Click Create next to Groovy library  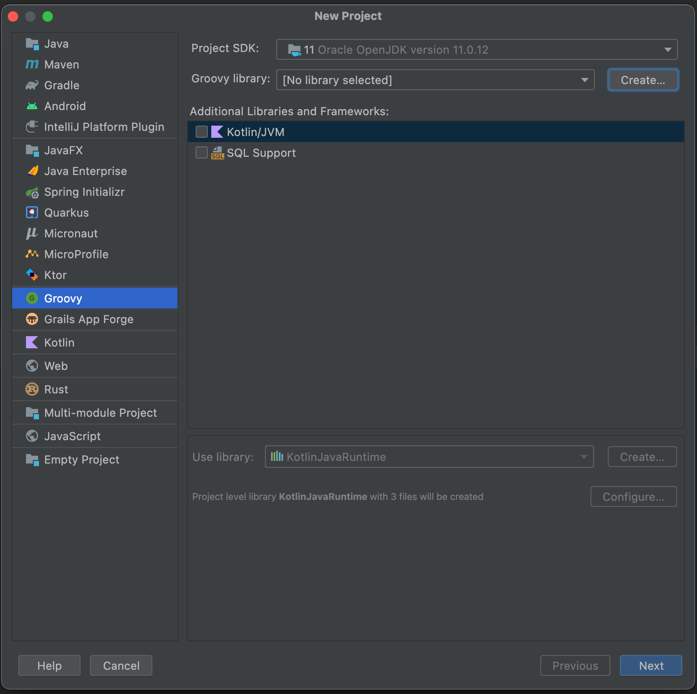point(643,80)
